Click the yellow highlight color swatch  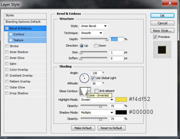point(121,100)
